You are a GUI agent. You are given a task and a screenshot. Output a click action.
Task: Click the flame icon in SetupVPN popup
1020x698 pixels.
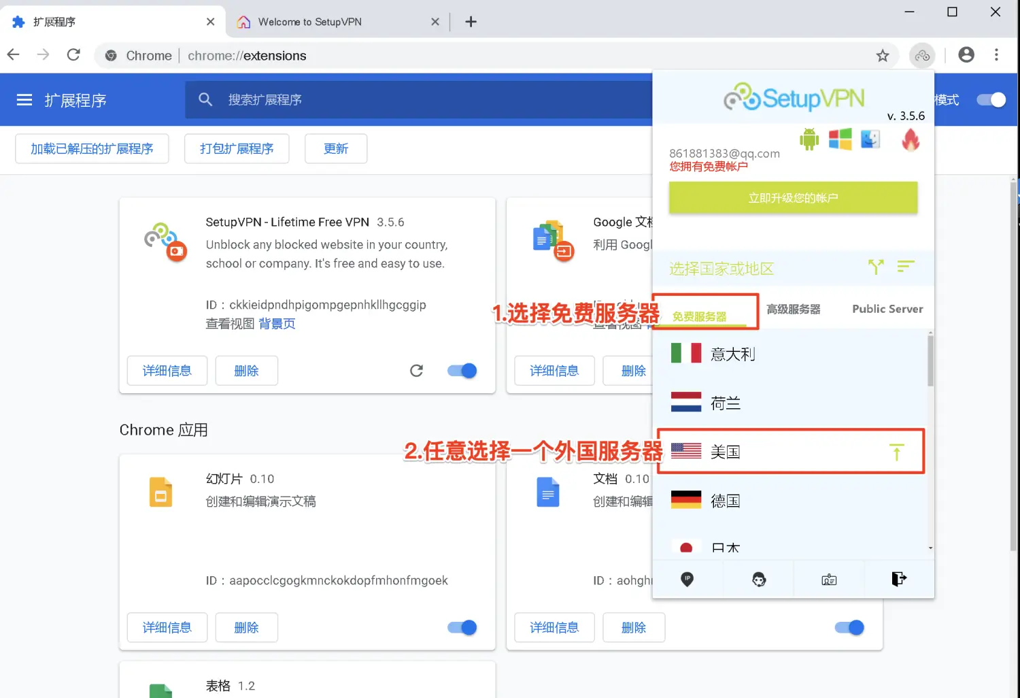(911, 139)
